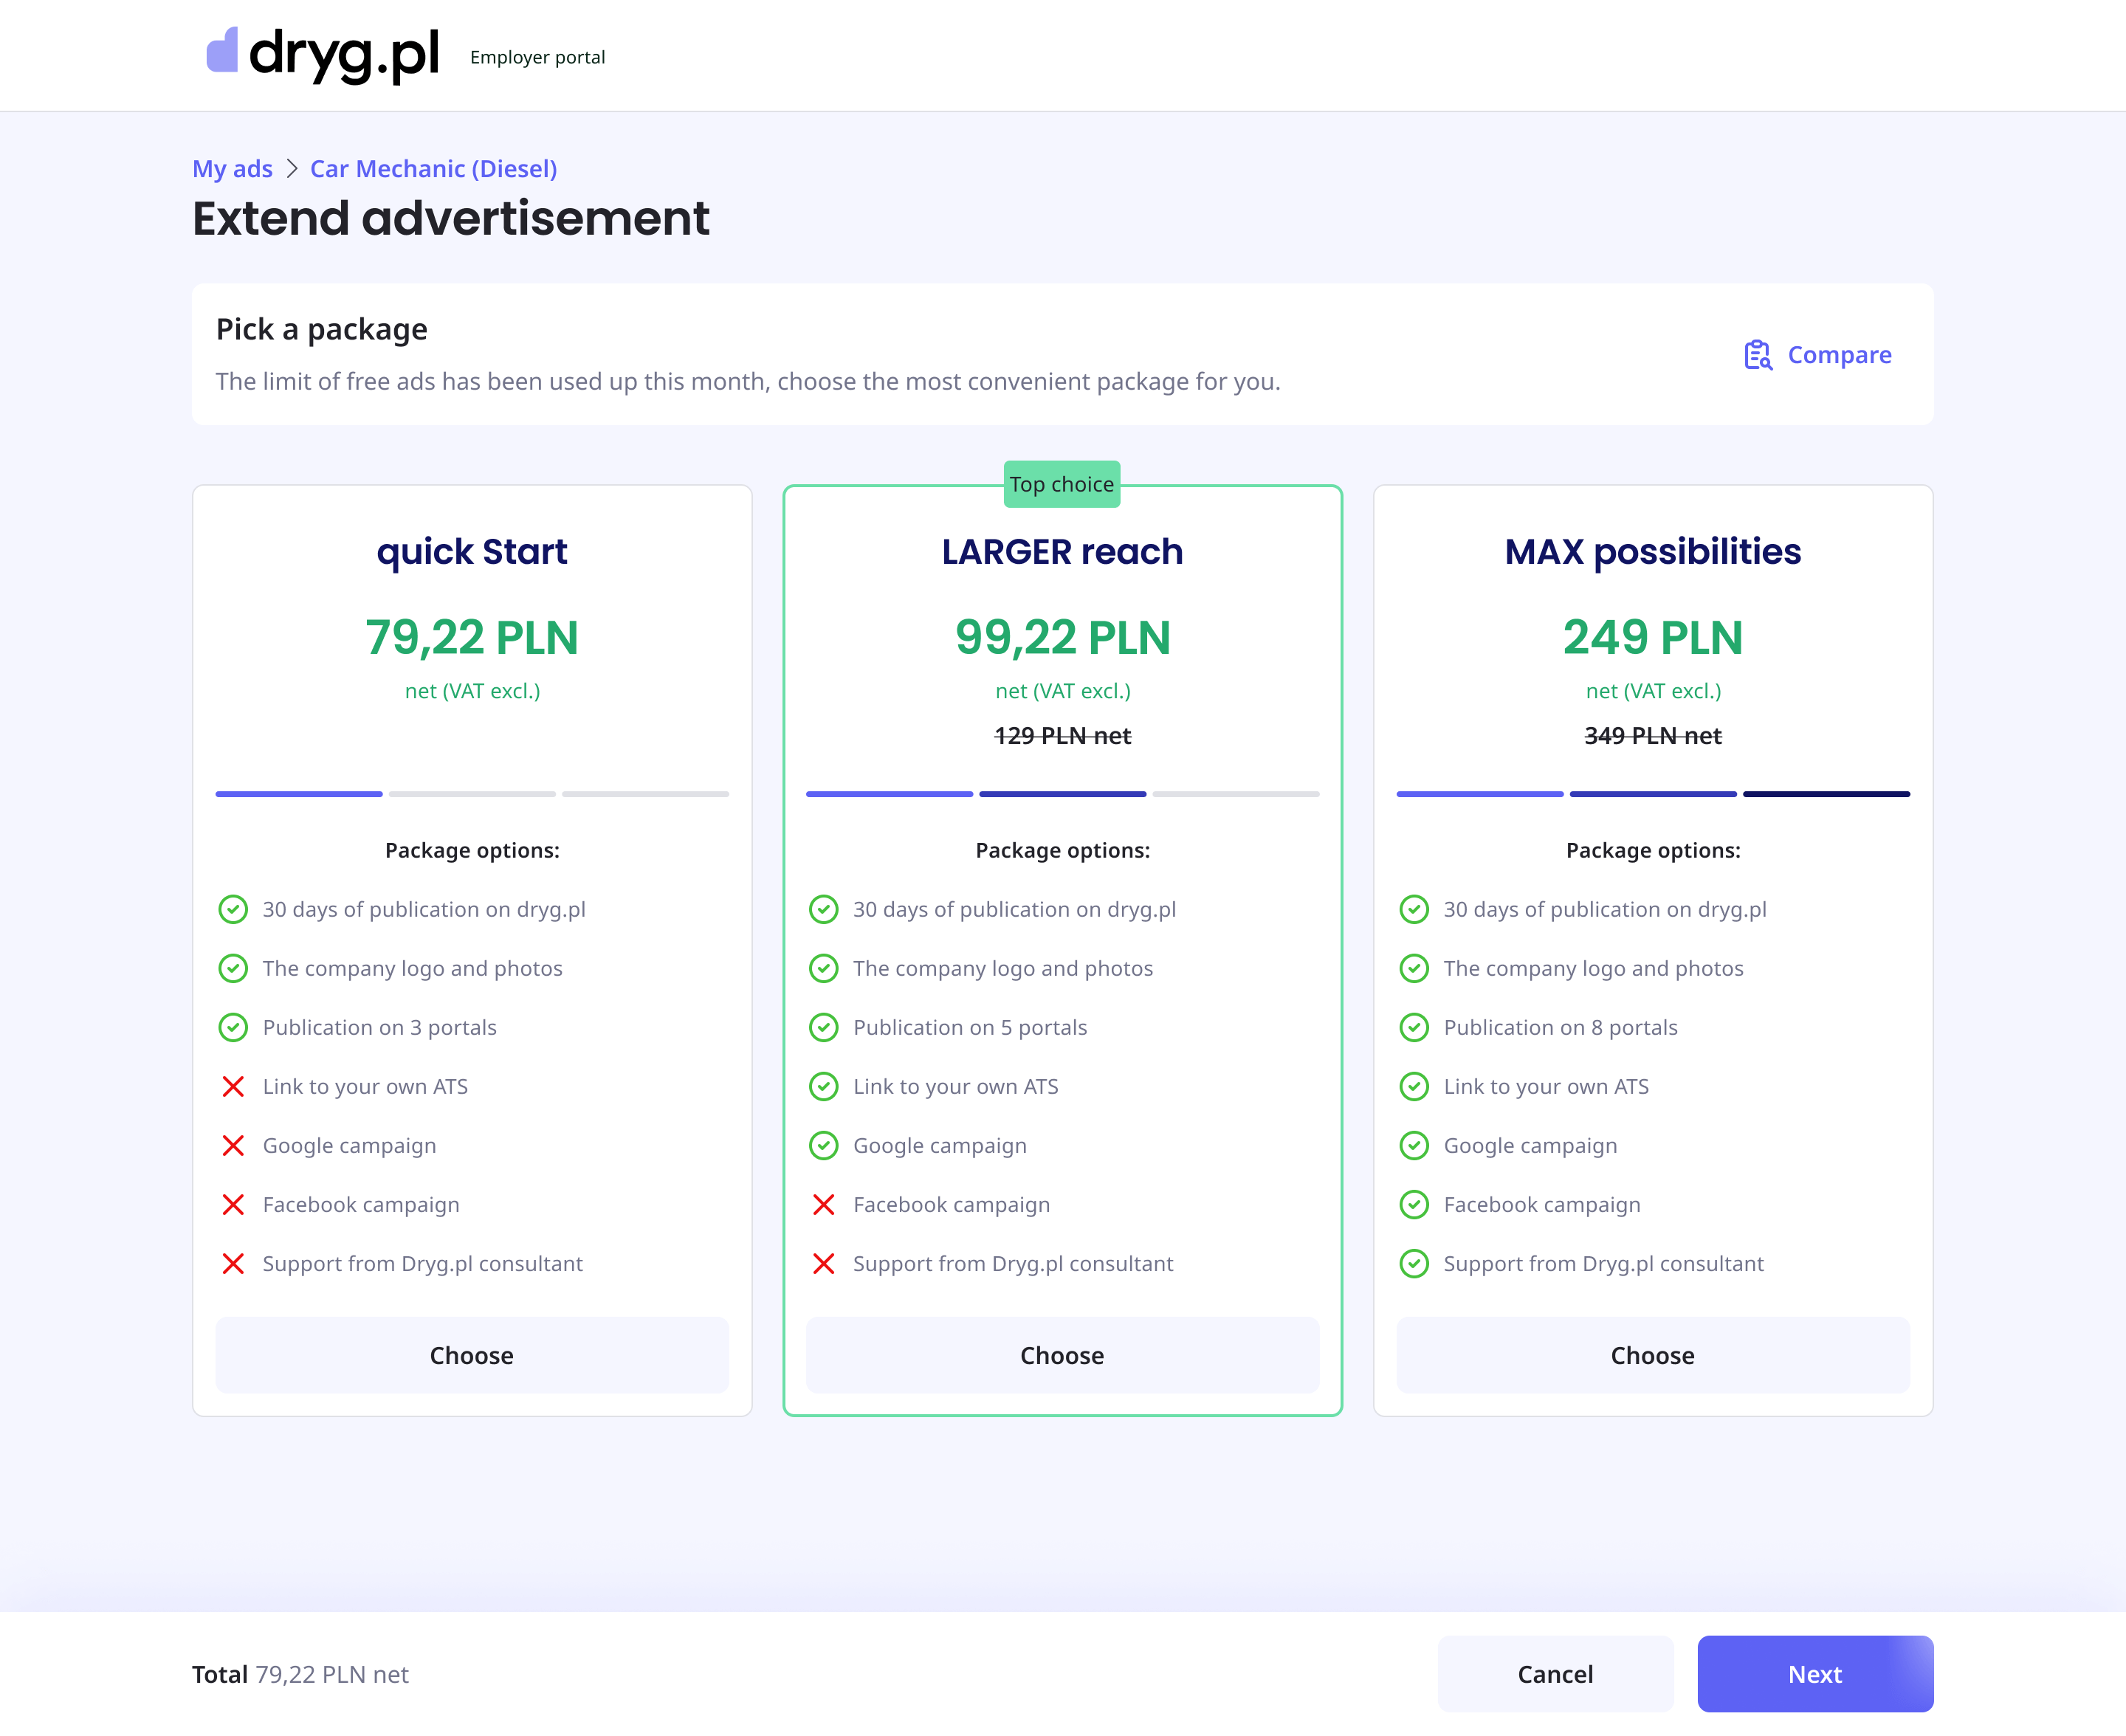Click check icon next to Publication on 3 portals
Screen dimensions: 2126x1736
click(233, 1027)
